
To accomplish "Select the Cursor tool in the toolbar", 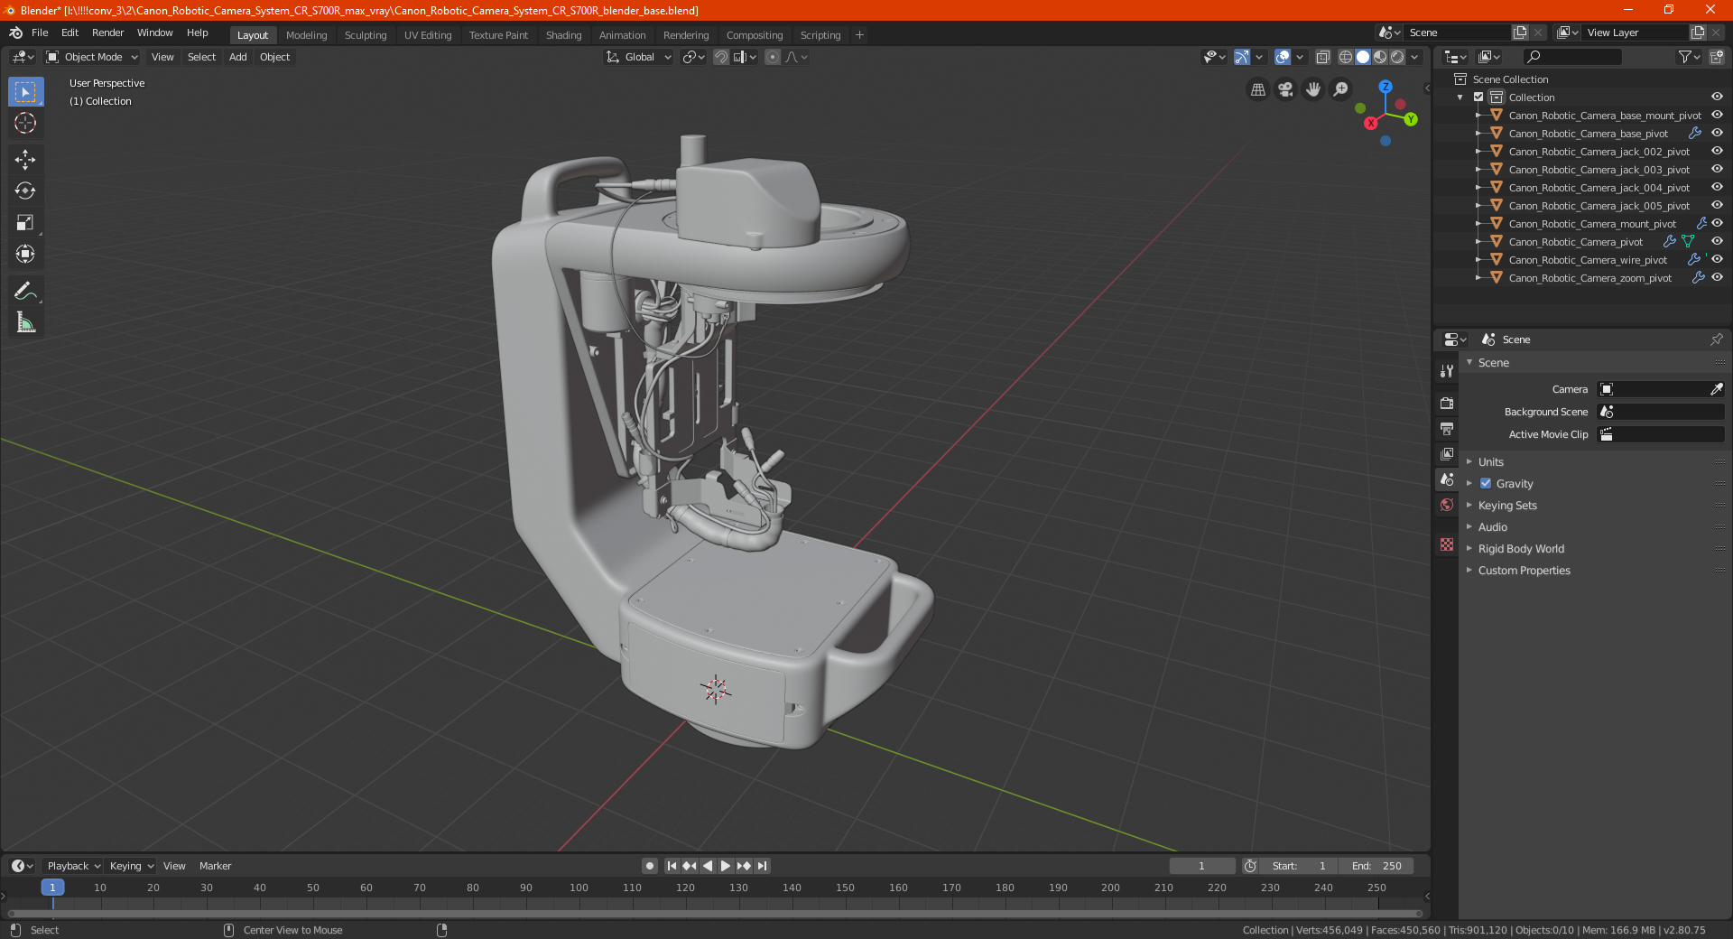I will tap(25, 123).
